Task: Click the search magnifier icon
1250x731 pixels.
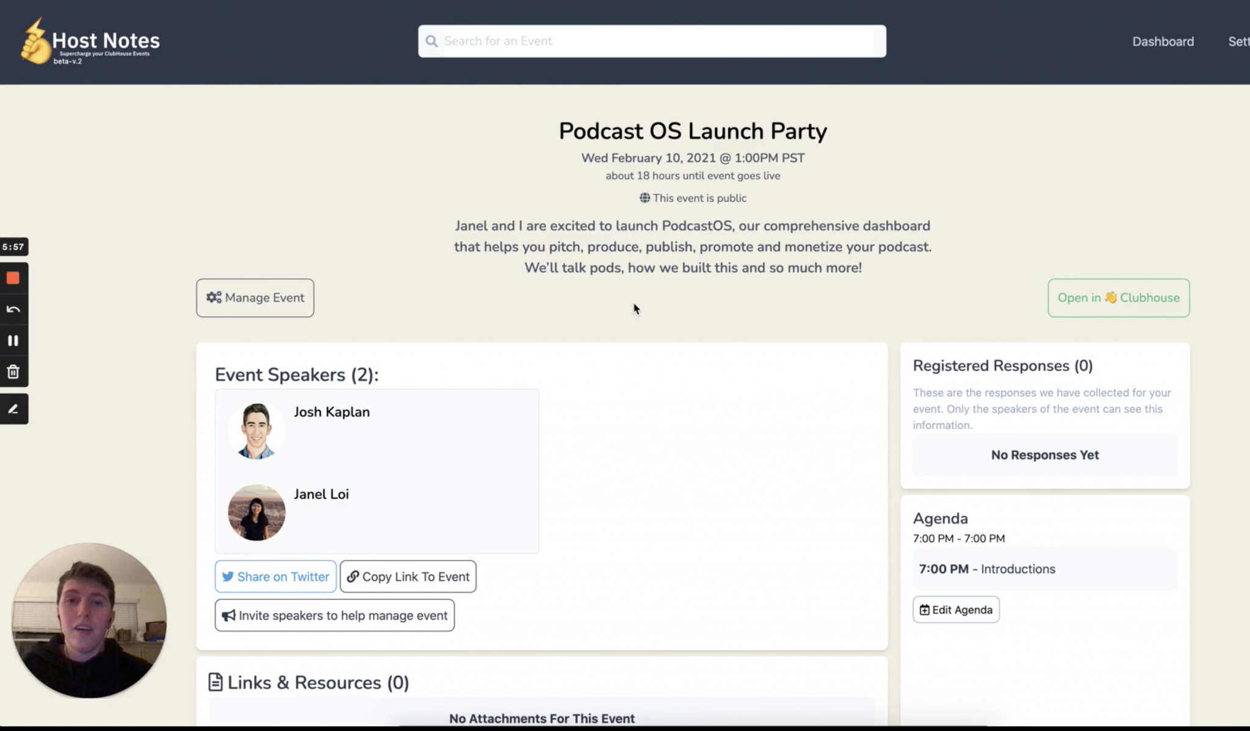Action: pos(432,41)
